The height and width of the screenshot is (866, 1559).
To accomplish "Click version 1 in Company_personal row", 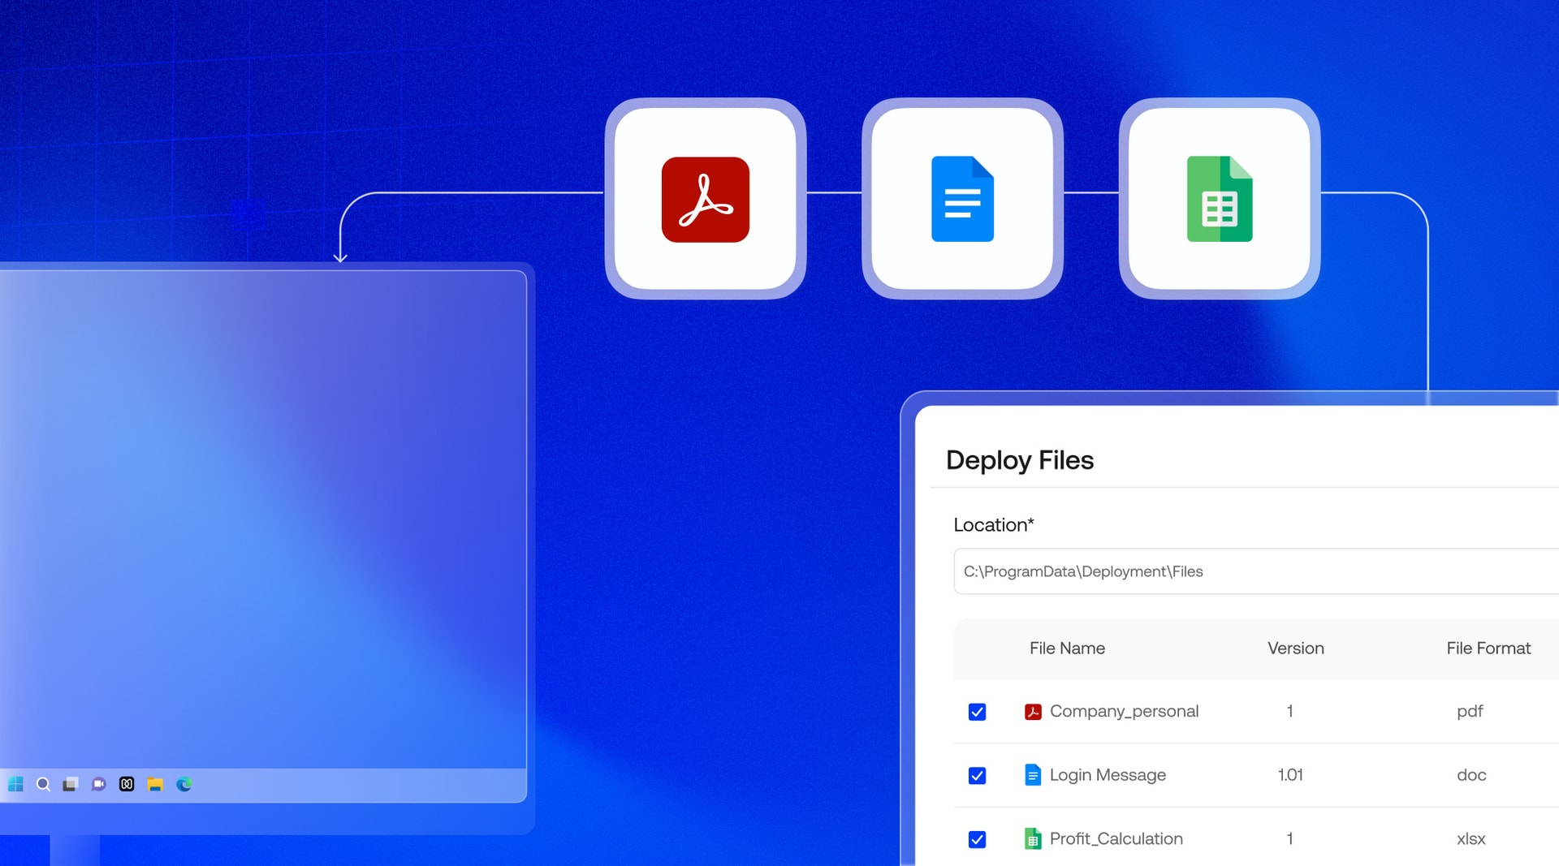I will [1289, 712].
